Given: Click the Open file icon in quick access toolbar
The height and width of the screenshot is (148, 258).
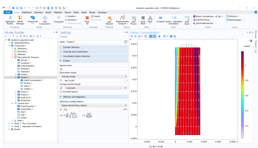Looking at the screenshot, I should click(13, 8).
